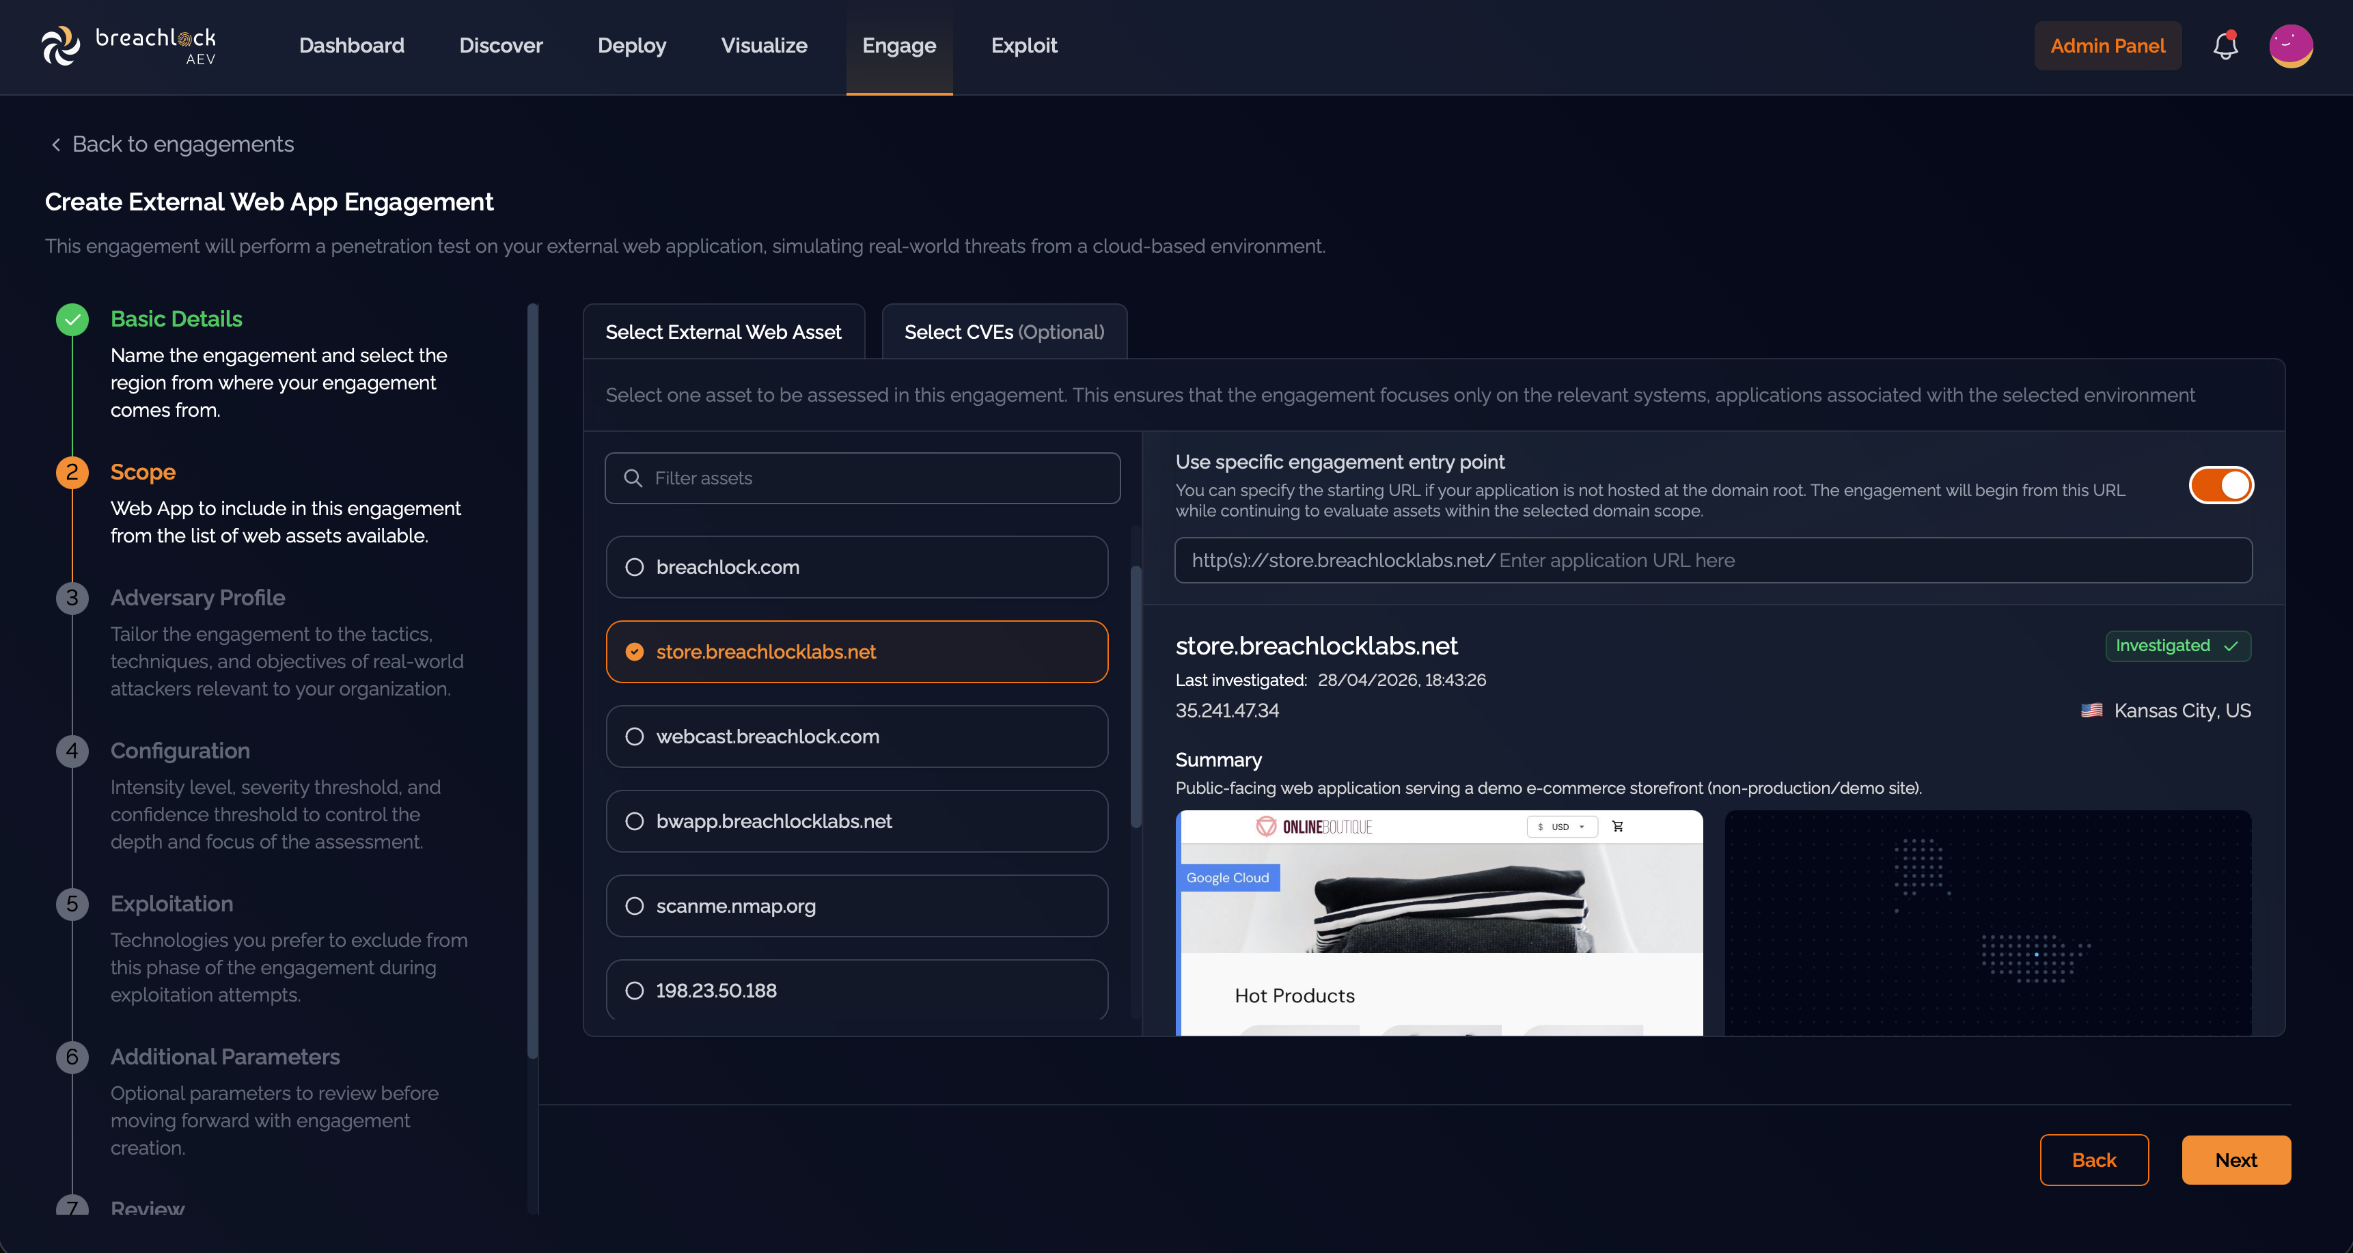2353x1253 pixels.
Task: Click the step 4 Configuration circle
Action: point(72,751)
